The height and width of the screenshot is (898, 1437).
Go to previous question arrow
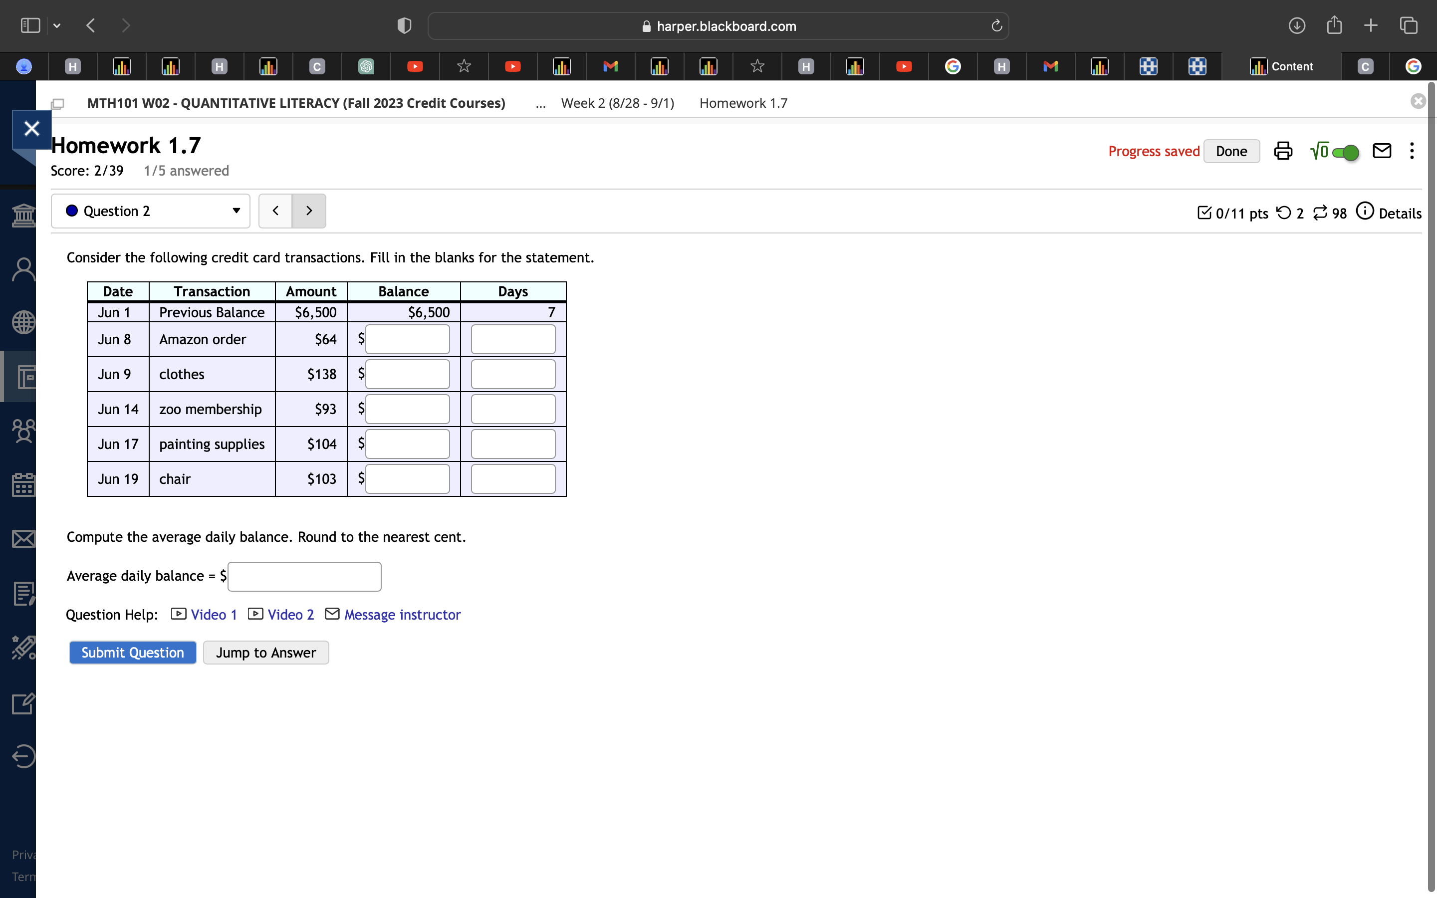275,211
